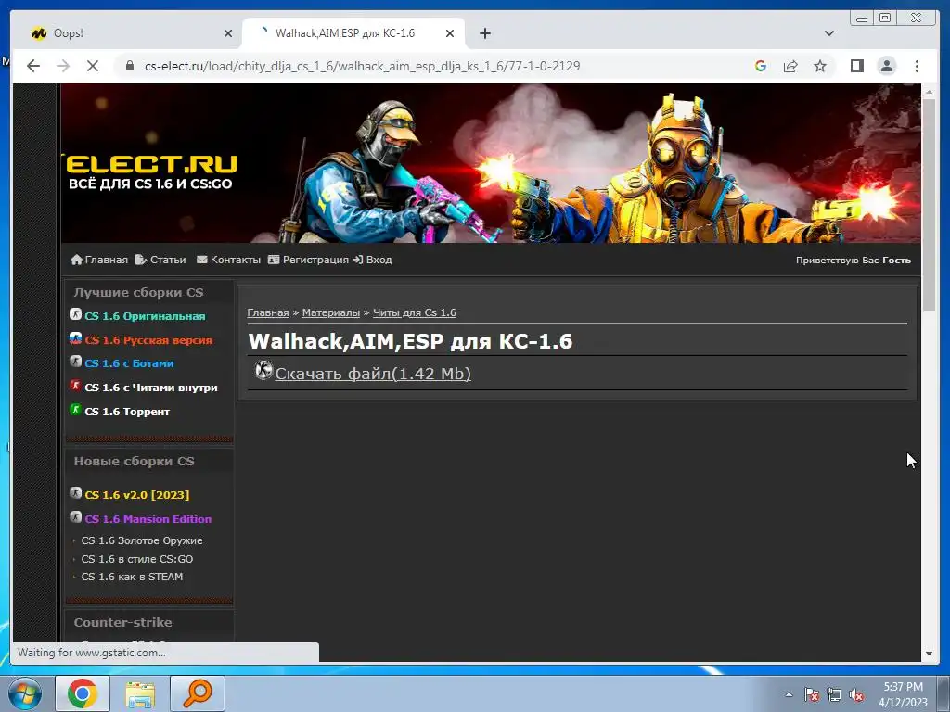The height and width of the screenshot is (712, 950).
Task: Open a new browser tab
Action: (x=484, y=33)
